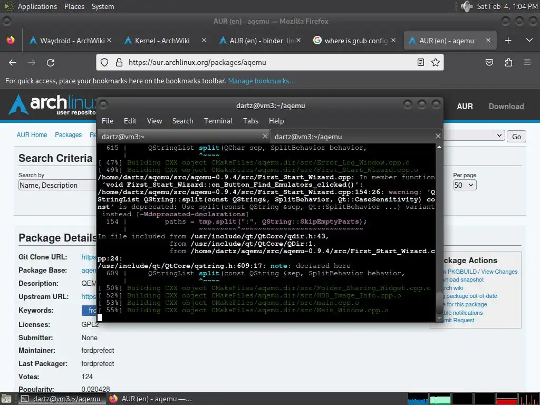Select the dartz@vm3:~ terminal tab

184,137
